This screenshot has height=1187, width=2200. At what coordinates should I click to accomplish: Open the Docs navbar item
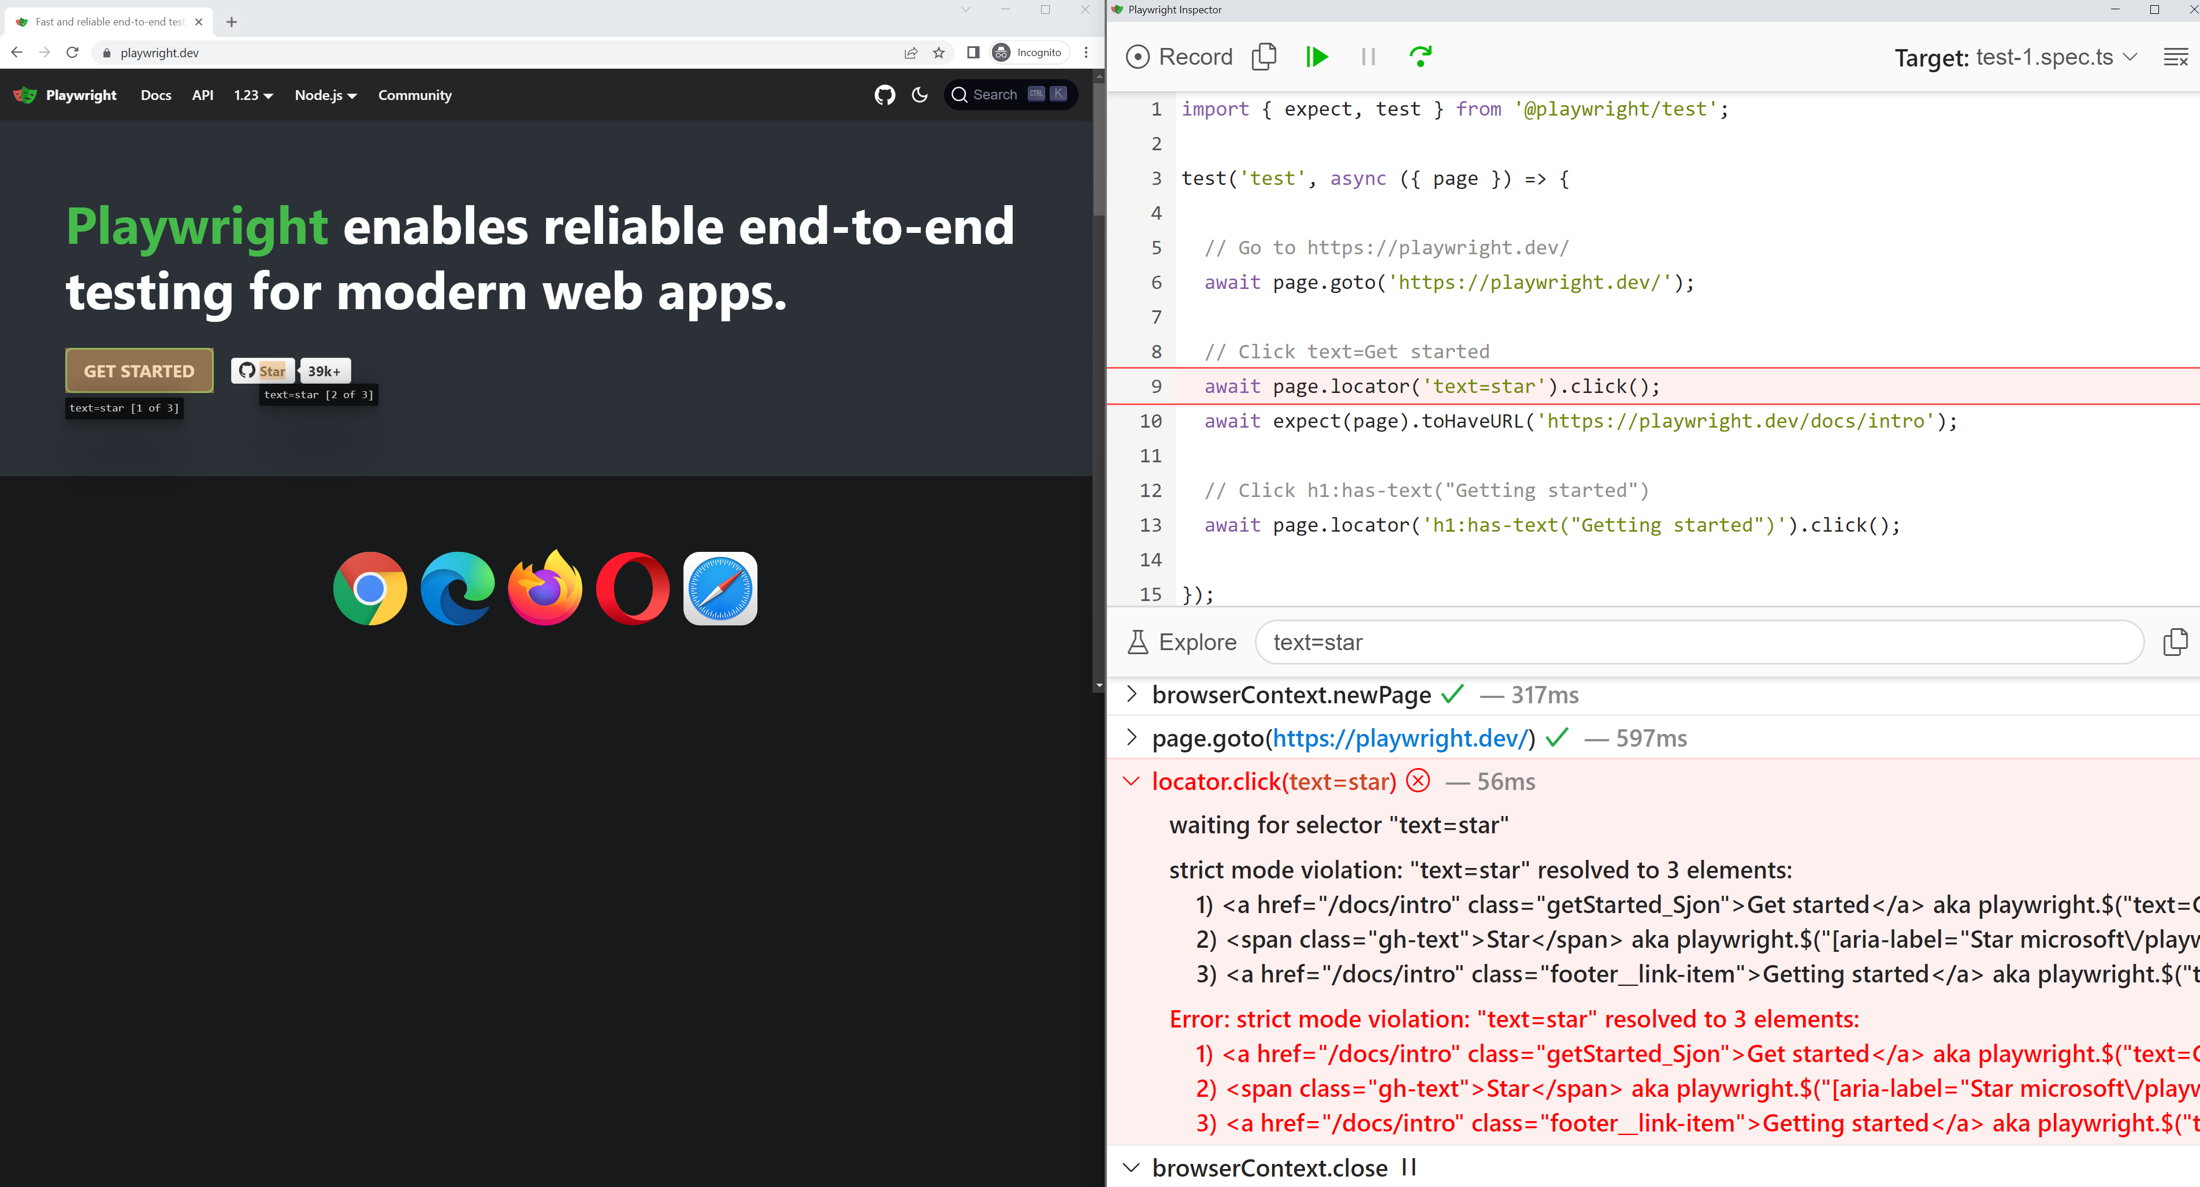coord(155,95)
